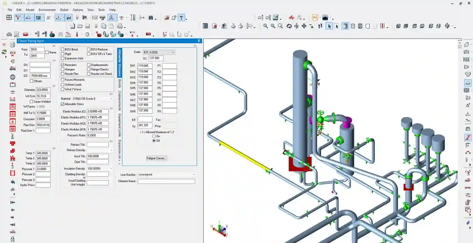Click the Fatigue Curves button
The width and height of the screenshot is (473, 243).
point(156,158)
